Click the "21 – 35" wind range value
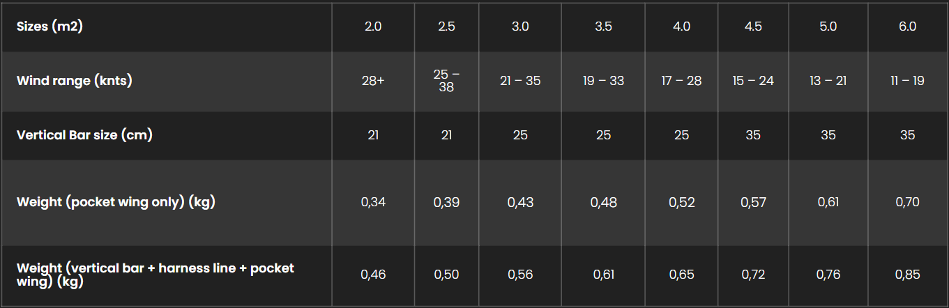This screenshot has height=308, width=949. (x=520, y=81)
